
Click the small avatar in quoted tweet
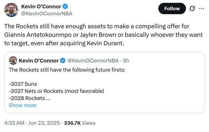13,60
